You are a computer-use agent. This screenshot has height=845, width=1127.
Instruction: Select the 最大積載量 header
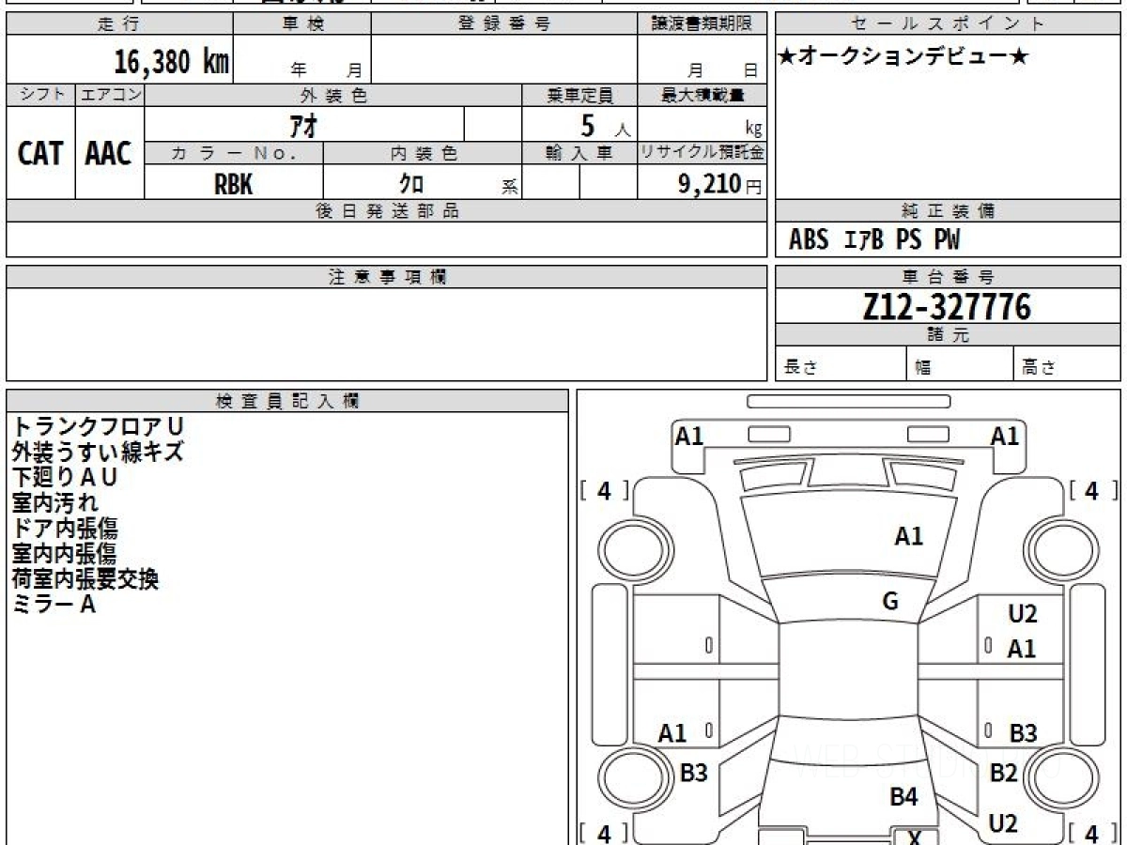point(702,95)
